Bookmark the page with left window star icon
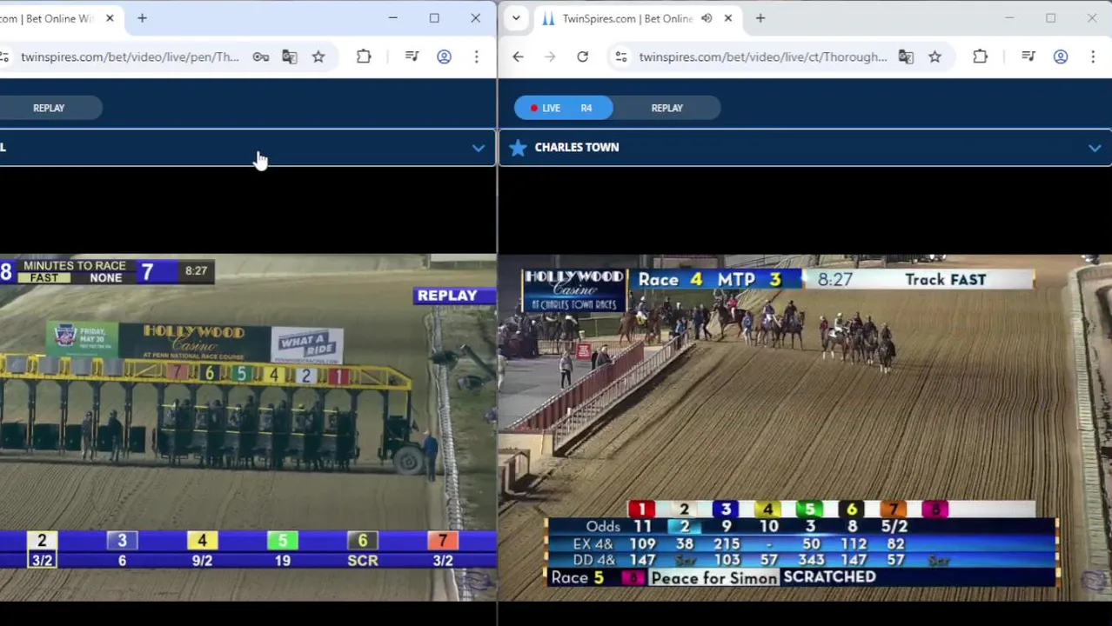Image resolution: width=1112 pixels, height=626 pixels. tap(318, 57)
